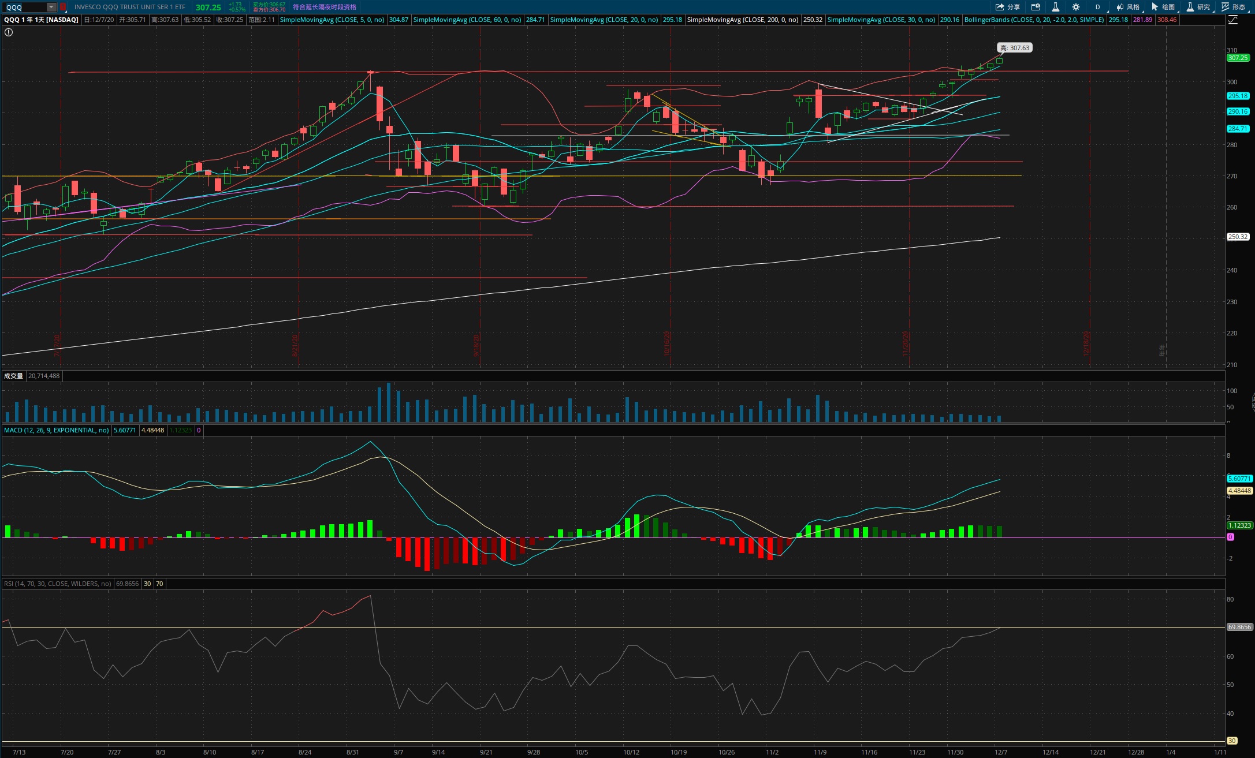Click SimpleMovingAvg (CLOSE, 20, 0, no) label
1255x758 pixels.
point(604,20)
